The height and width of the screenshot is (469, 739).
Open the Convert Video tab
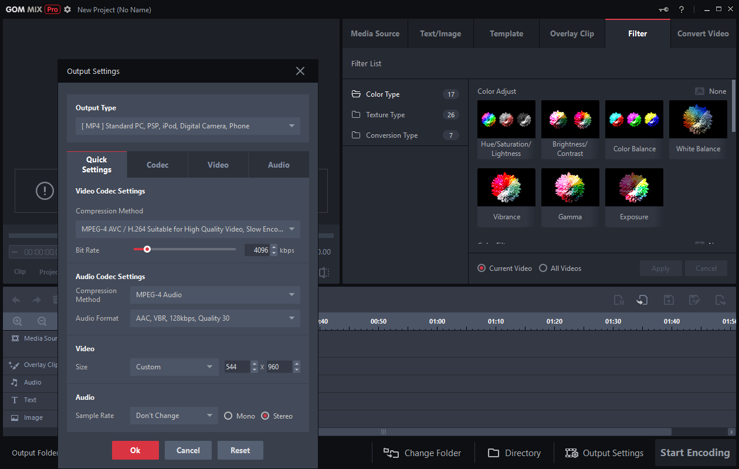pos(703,33)
